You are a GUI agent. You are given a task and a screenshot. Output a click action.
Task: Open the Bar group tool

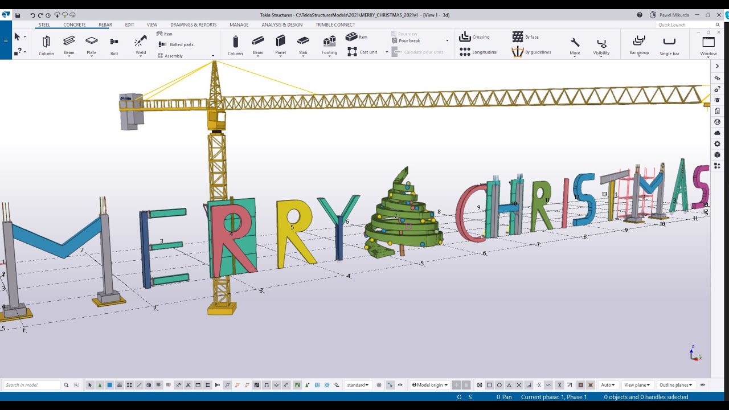click(x=639, y=46)
